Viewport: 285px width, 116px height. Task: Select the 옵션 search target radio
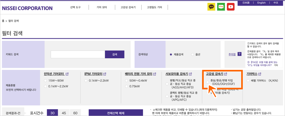(x=192, y=55)
